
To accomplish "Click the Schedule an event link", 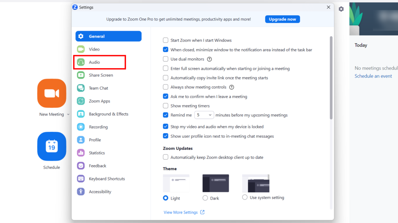I will 373,76.
